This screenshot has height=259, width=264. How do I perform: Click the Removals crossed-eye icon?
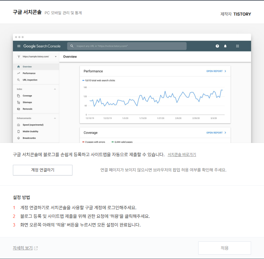point(19,109)
